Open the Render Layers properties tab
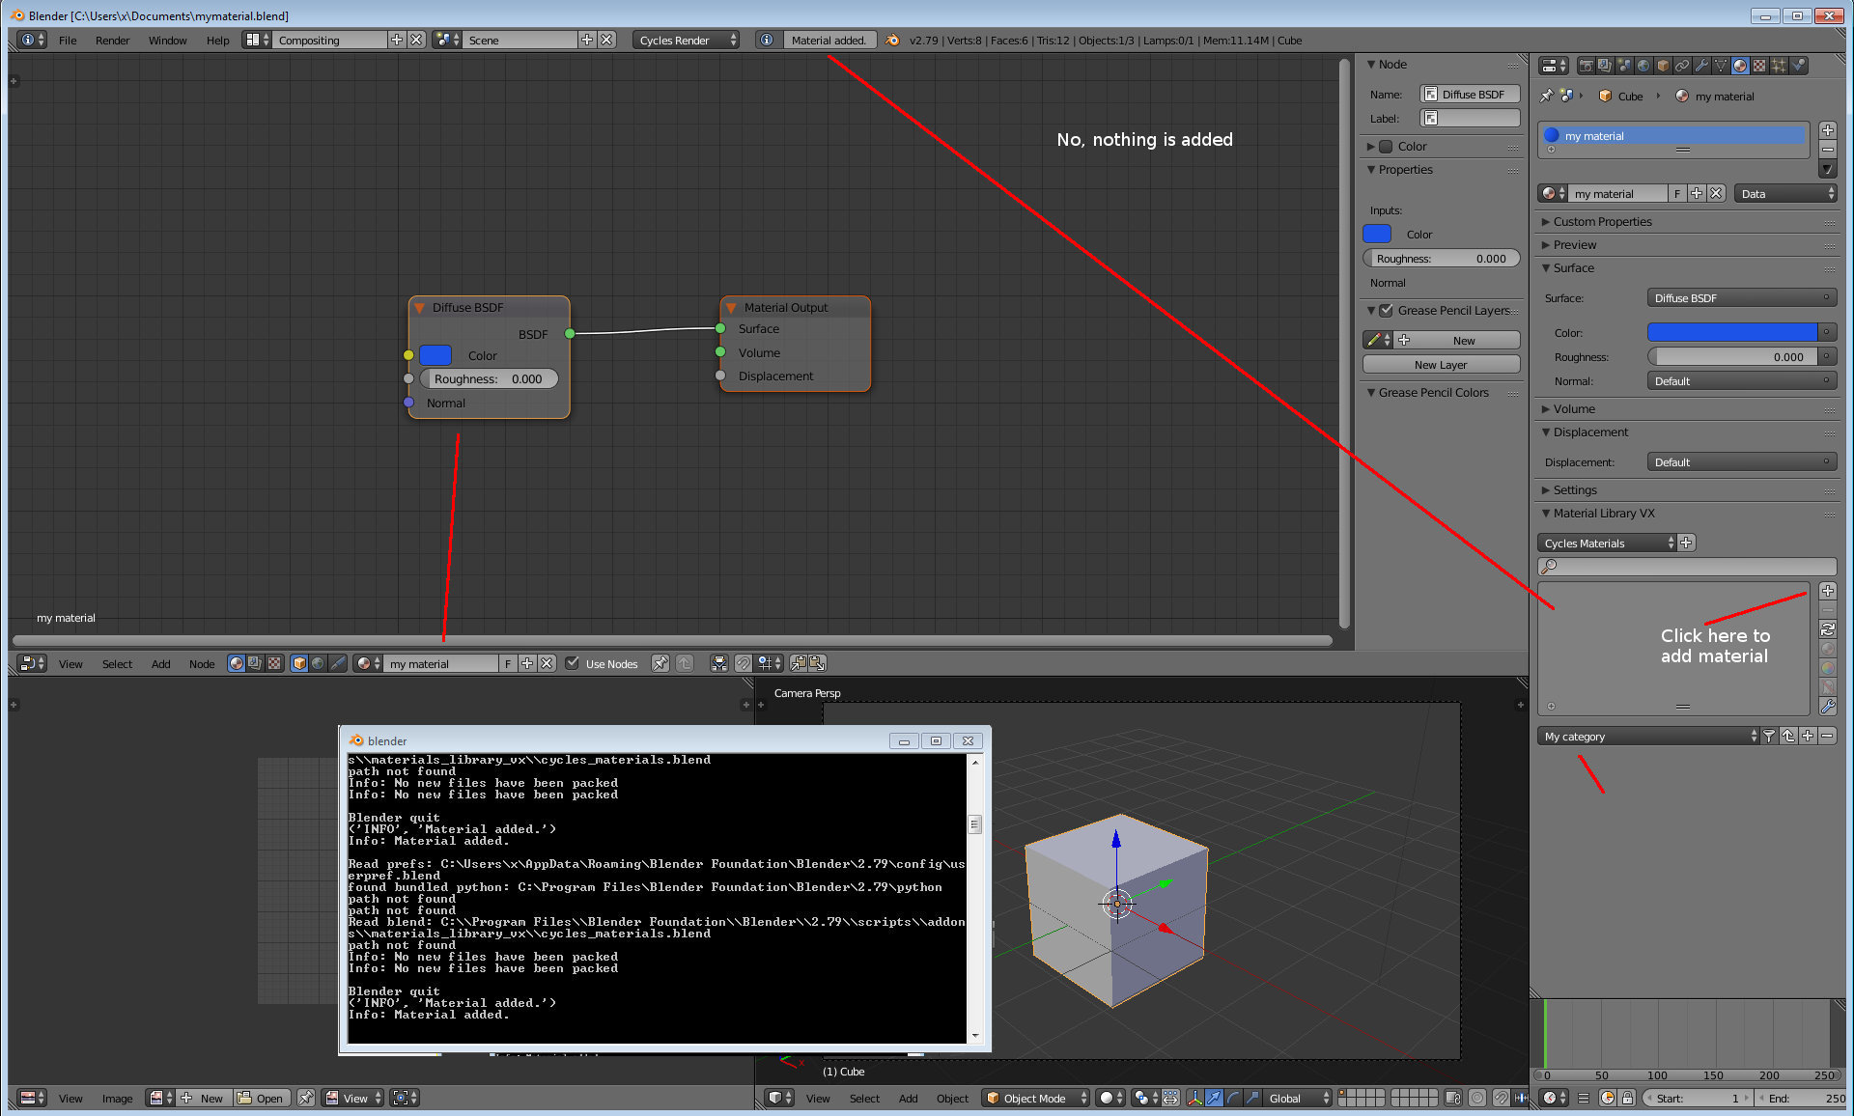Image resolution: width=1854 pixels, height=1116 pixels. [1606, 66]
